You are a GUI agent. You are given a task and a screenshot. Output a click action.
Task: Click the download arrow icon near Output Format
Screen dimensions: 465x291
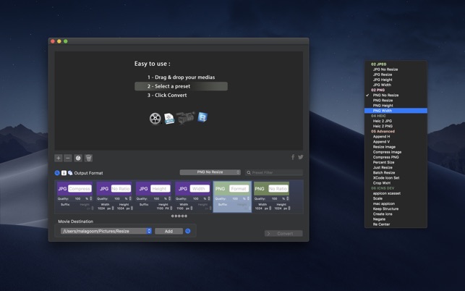pyautogui.click(x=64, y=173)
